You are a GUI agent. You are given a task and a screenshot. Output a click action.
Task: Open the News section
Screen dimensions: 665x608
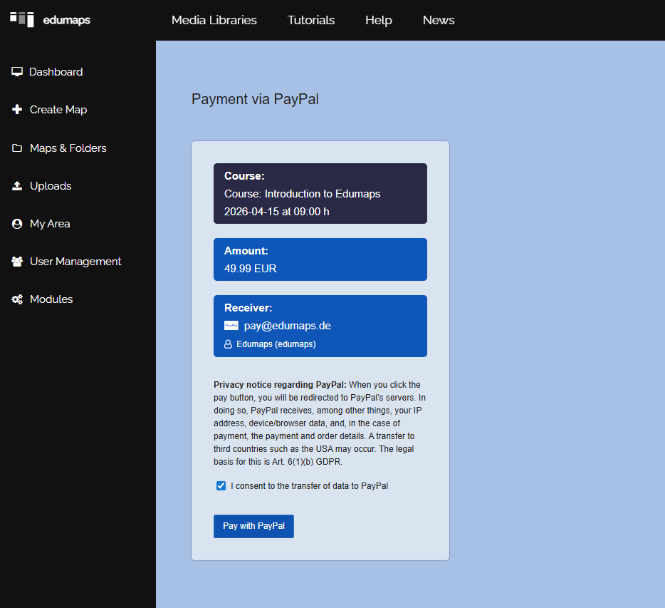point(438,20)
